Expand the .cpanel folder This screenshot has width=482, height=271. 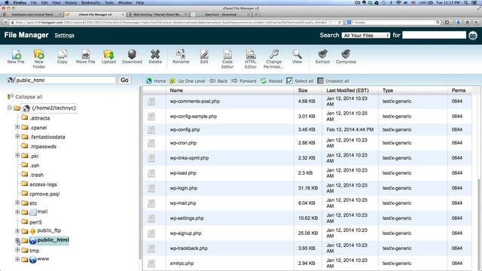(17, 127)
